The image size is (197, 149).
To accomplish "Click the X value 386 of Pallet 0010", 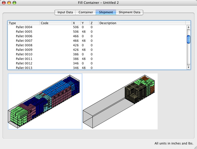I will 76,54.
